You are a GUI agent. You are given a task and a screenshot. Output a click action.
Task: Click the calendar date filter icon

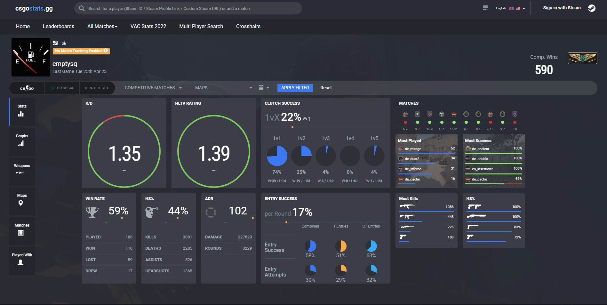[261, 87]
